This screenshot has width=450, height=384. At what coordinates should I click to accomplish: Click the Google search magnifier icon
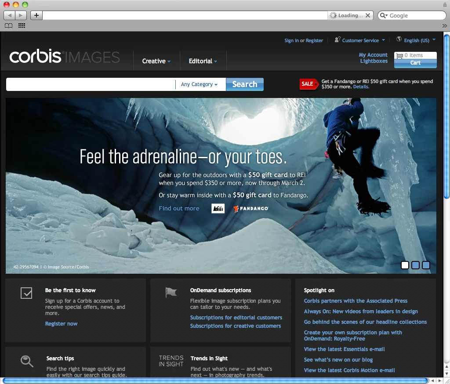point(383,15)
